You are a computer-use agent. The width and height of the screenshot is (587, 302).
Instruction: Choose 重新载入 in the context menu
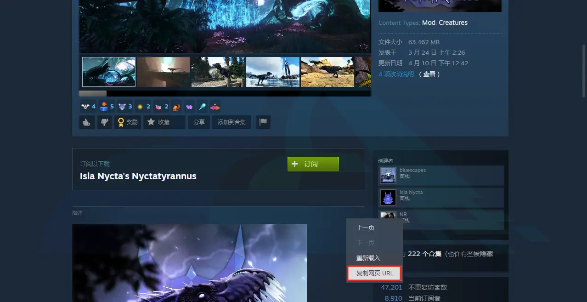tap(368, 258)
